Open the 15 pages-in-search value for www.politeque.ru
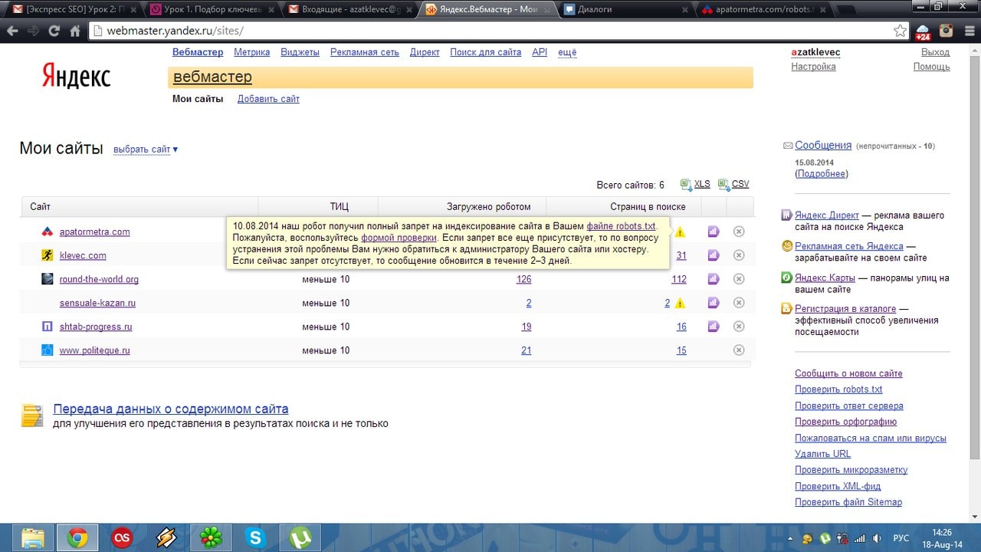The image size is (981, 552). [681, 350]
